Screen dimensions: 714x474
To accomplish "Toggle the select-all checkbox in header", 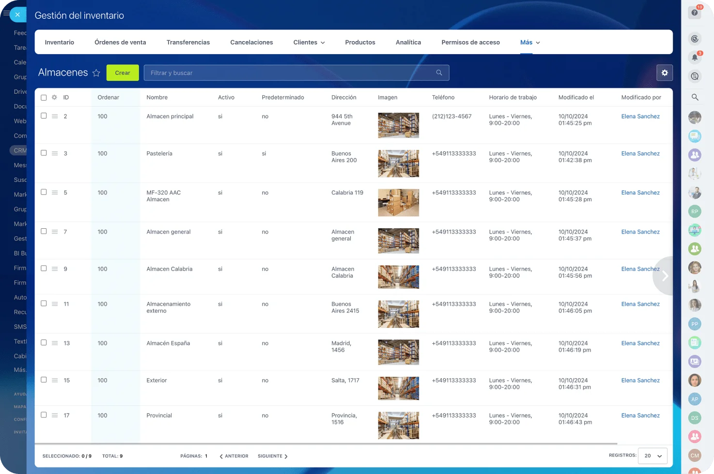I will tap(44, 97).
